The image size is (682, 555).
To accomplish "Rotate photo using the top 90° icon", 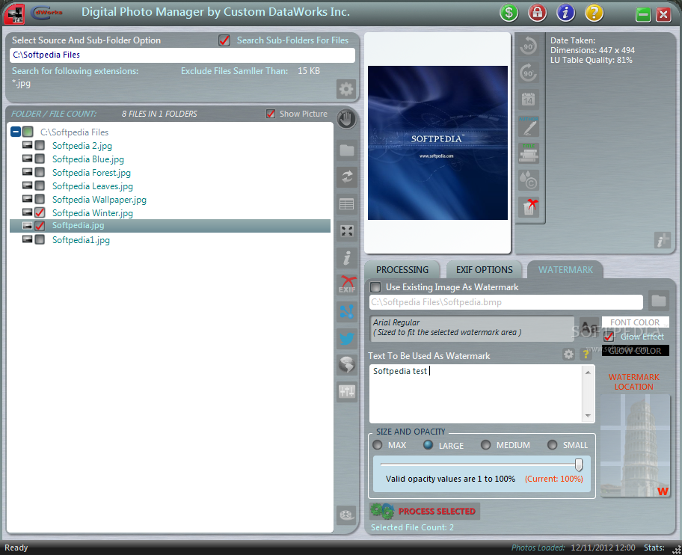I will 529,46.
